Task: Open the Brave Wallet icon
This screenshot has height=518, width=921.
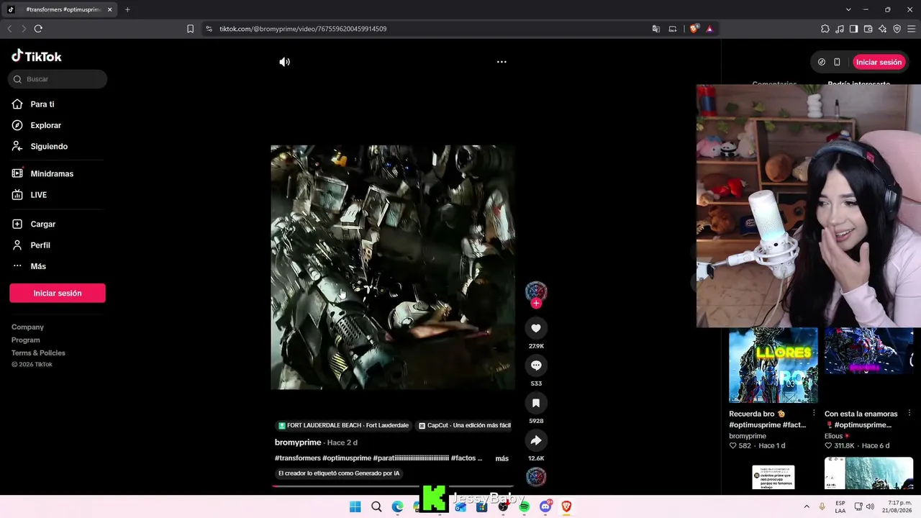Action: pyautogui.click(x=868, y=29)
